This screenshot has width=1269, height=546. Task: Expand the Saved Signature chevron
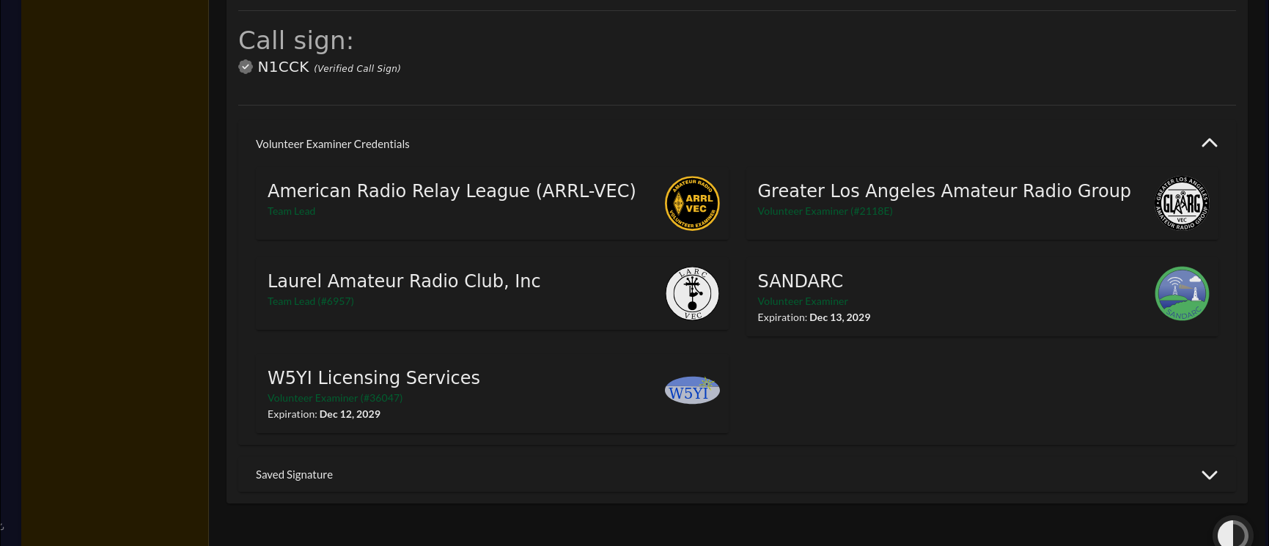pos(1210,475)
